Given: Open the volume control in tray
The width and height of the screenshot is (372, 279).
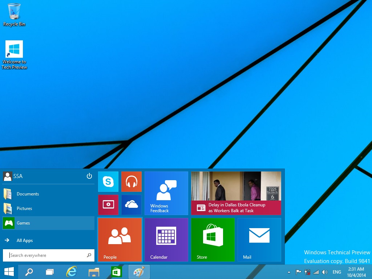Looking at the screenshot, I should pyautogui.click(x=324, y=272).
